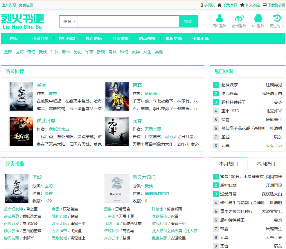
Task: Click the QQ login penguin icon
Action: pyautogui.click(x=258, y=18)
